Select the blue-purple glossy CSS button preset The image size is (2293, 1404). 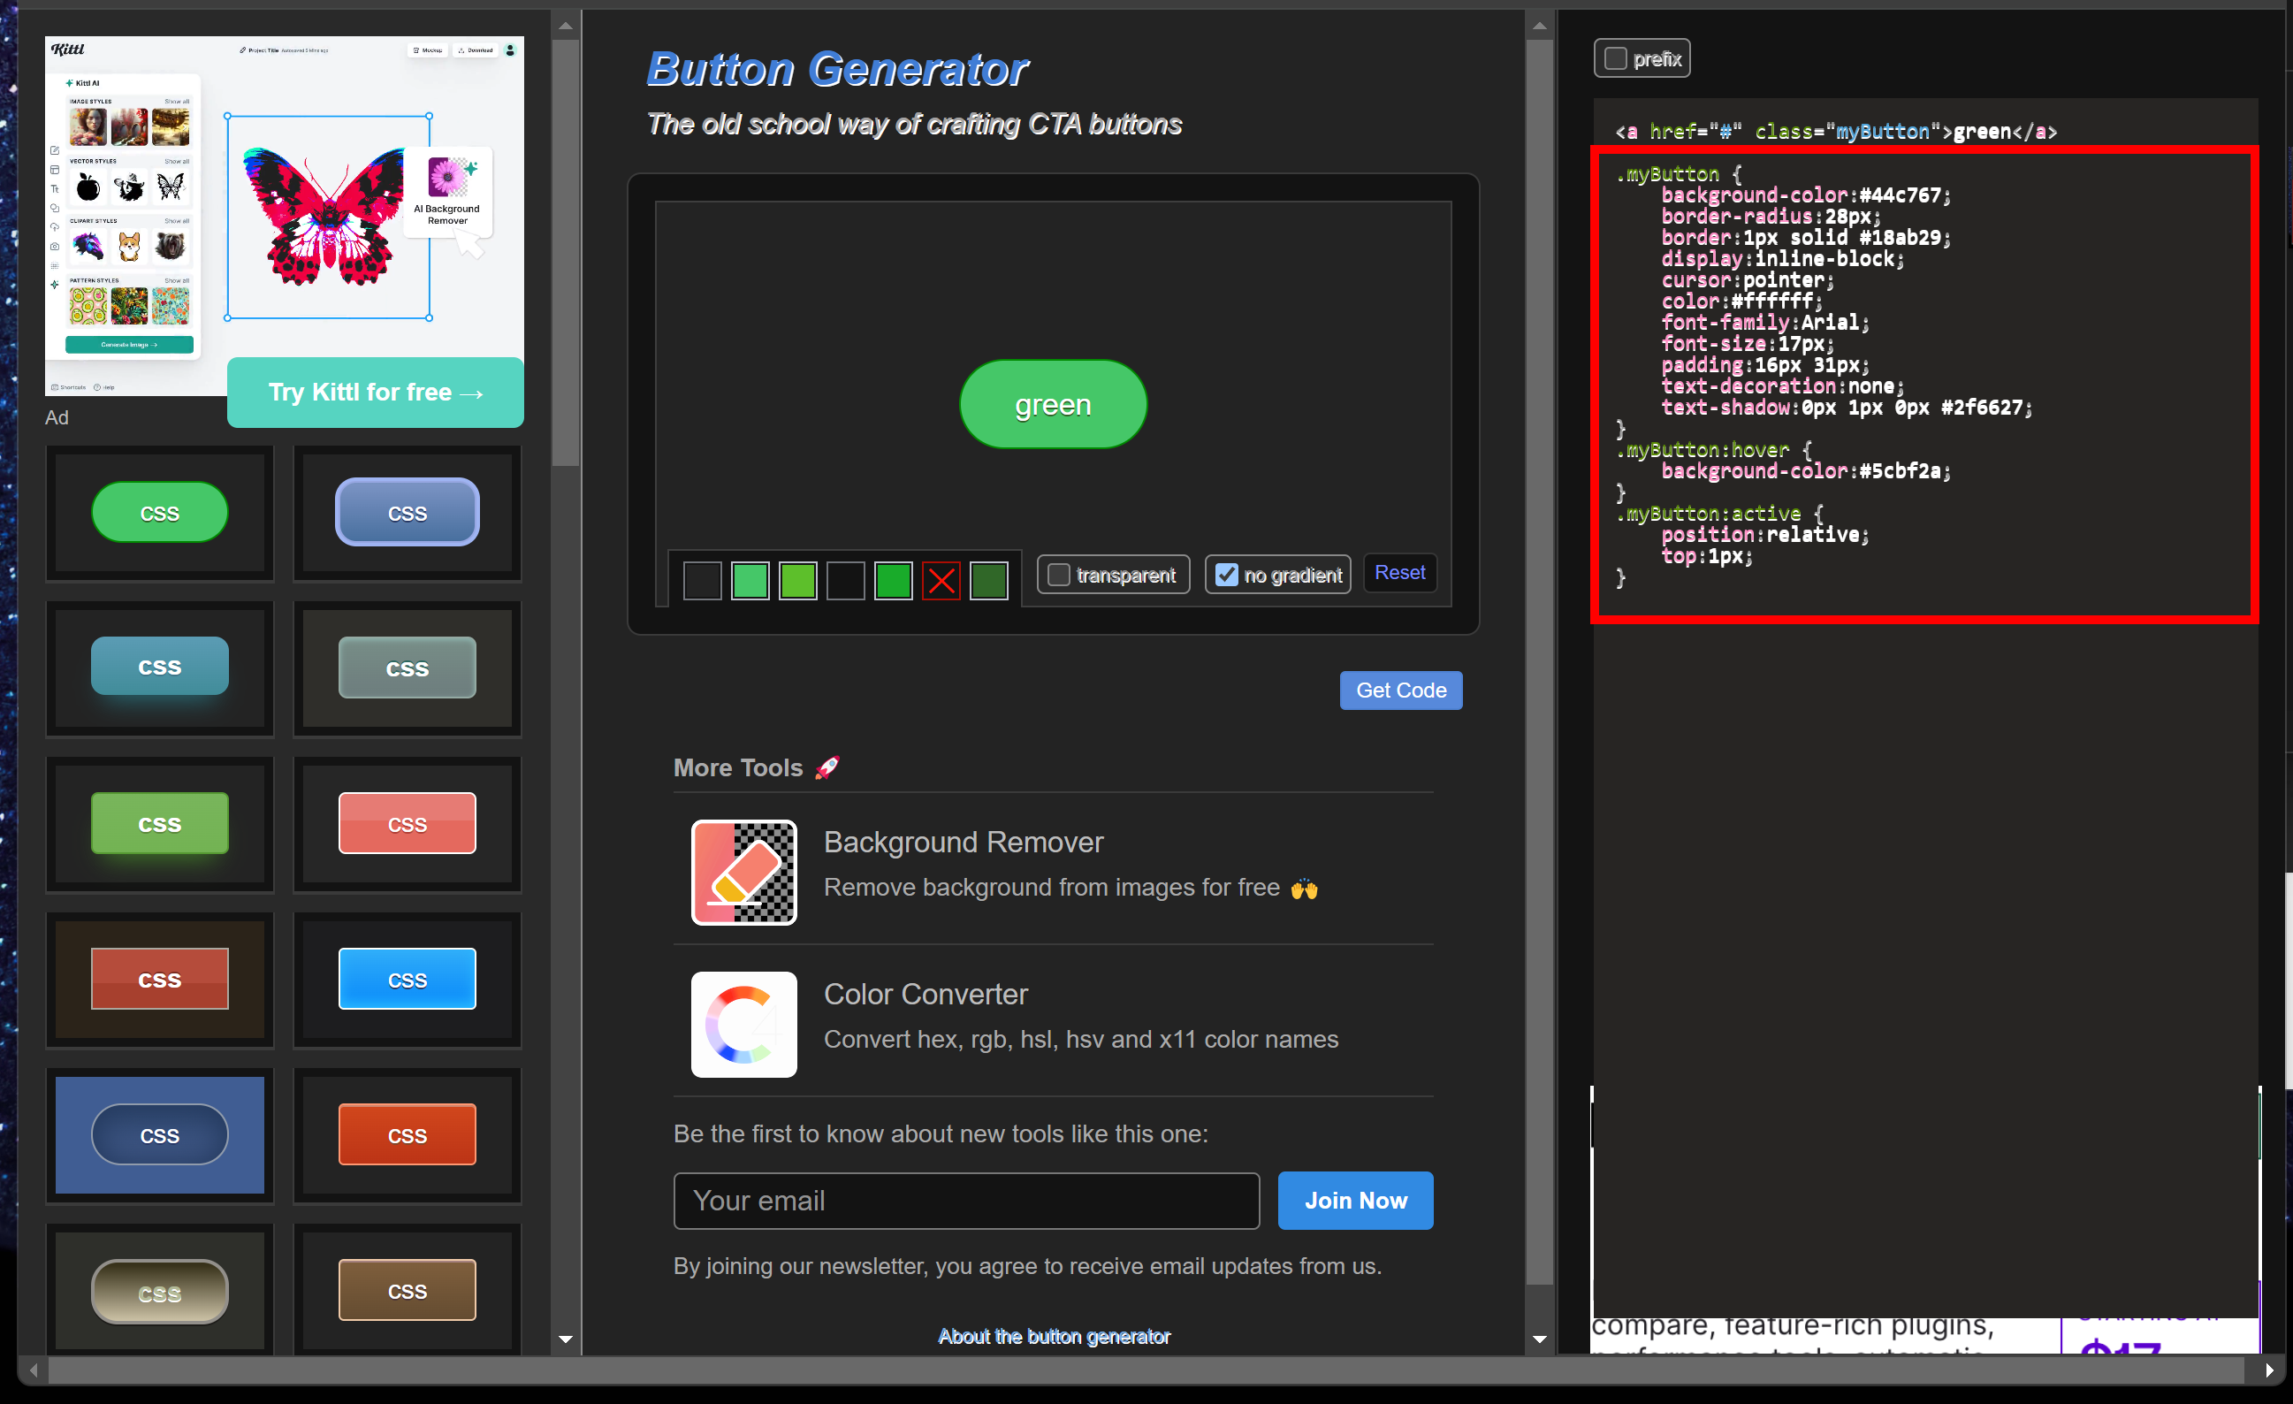pyautogui.click(x=407, y=513)
